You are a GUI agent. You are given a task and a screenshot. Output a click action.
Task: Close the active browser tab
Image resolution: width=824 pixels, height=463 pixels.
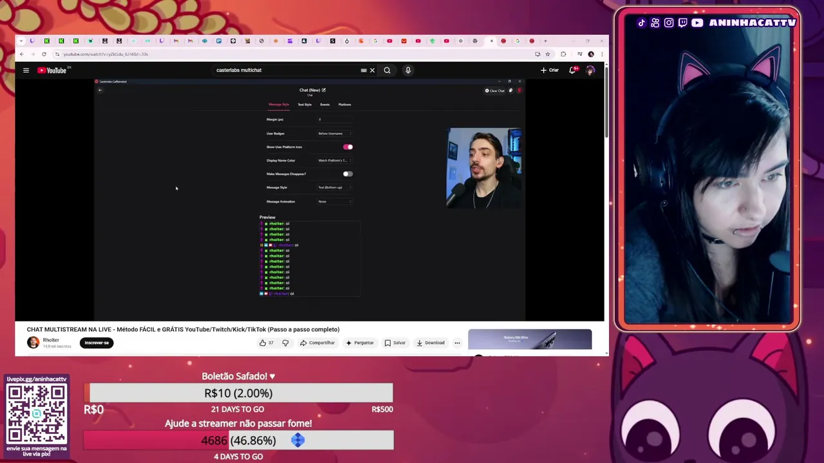(492, 41)
